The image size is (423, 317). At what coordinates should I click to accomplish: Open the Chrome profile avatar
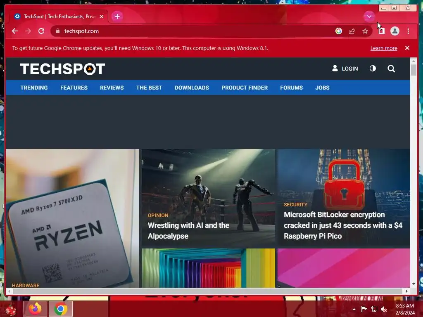click(394, 31)
